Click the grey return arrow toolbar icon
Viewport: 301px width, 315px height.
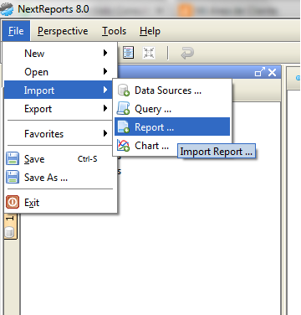(187, 53)
